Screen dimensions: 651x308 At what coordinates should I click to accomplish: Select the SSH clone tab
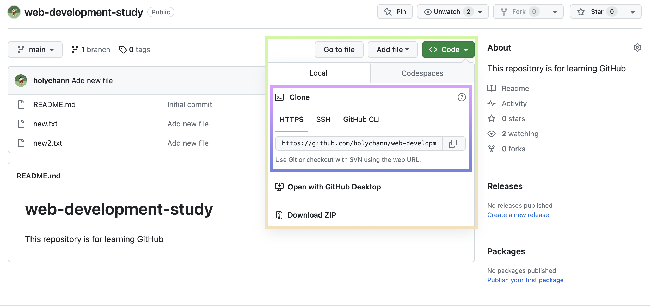tap(323, 119)
